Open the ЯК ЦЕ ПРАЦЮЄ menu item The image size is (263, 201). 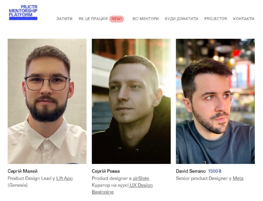point(93,19)
